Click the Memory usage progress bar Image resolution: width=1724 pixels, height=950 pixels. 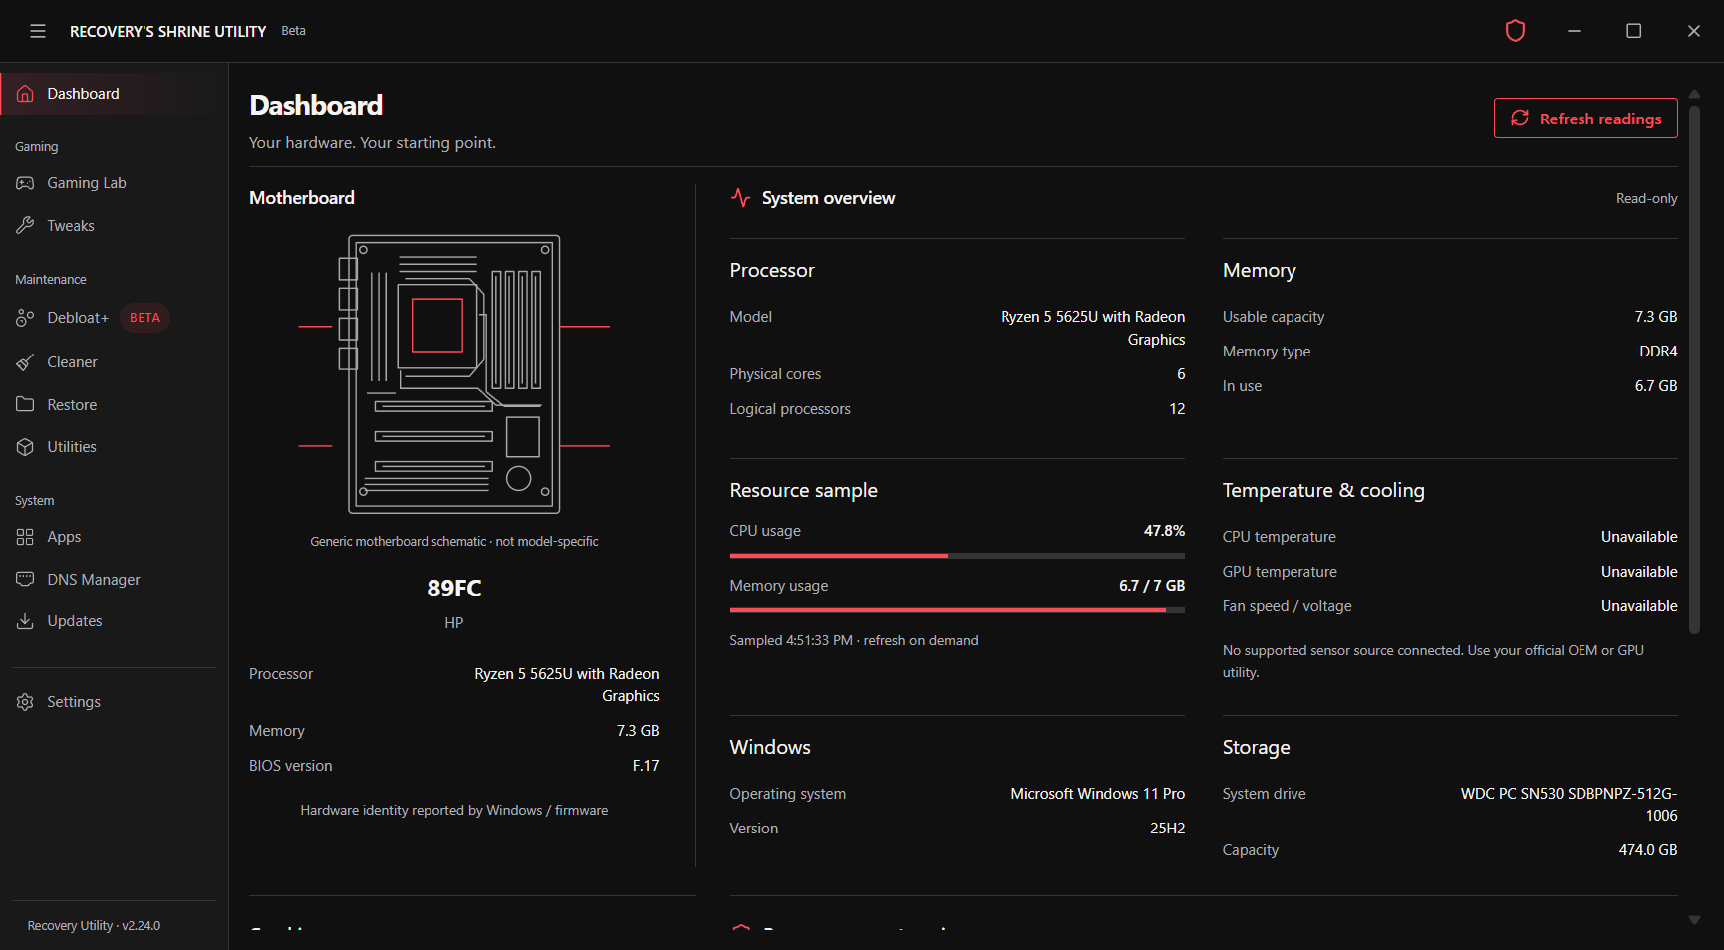tap(957, 610)
